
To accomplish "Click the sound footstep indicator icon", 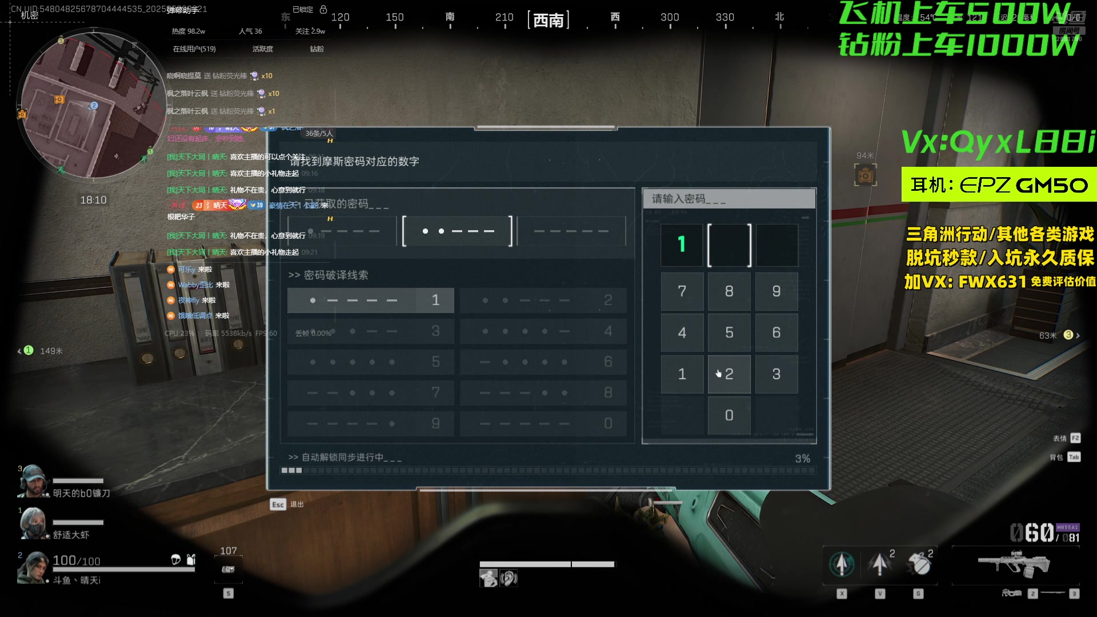I will (509, 578).
